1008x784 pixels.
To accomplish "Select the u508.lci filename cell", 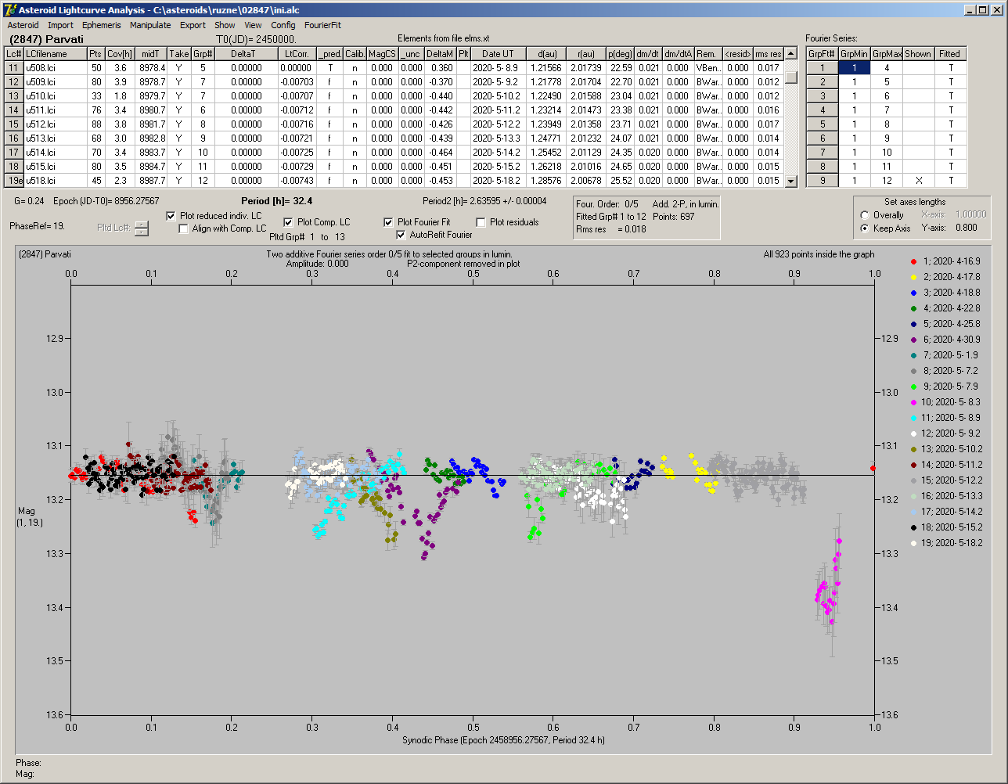I will point(54,68).
